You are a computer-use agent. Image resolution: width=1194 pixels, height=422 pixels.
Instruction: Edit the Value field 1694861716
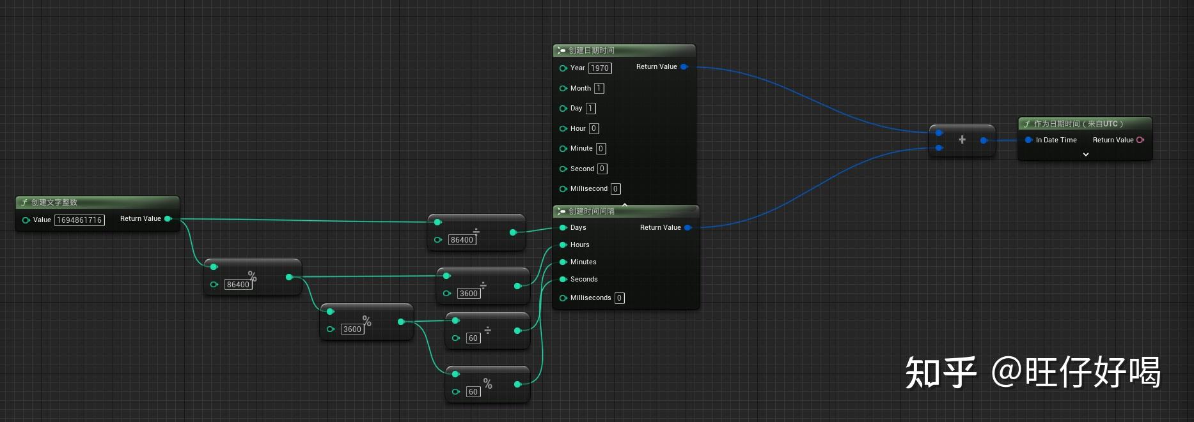tap(79, 220)
